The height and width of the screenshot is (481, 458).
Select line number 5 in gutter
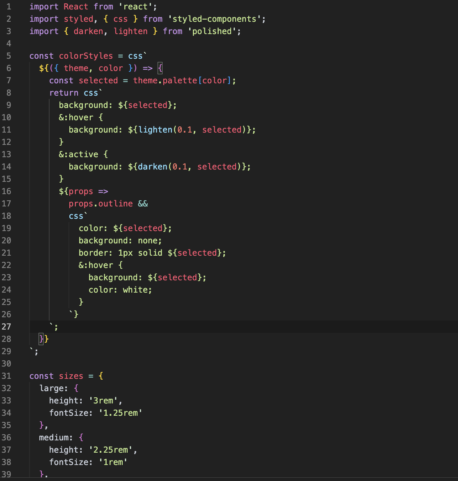coord(9,56)
